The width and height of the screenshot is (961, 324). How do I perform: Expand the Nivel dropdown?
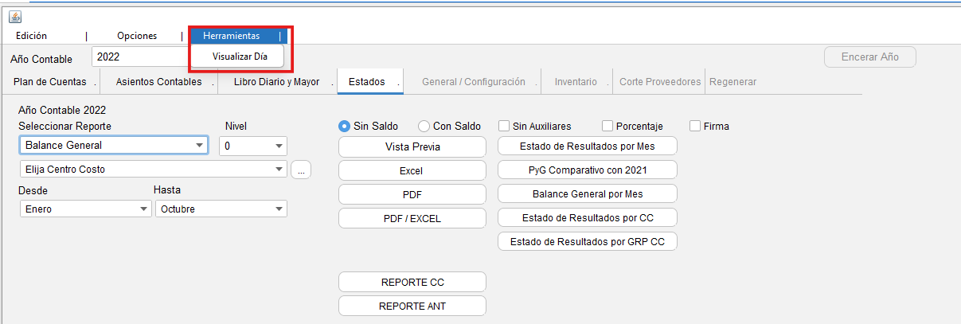252,146
